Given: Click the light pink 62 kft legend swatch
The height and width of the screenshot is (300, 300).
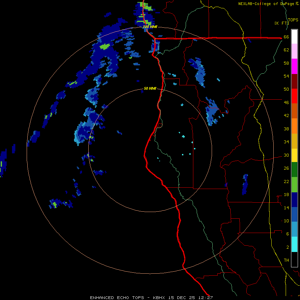Looking at the screenshot, I should click(294, 51).
